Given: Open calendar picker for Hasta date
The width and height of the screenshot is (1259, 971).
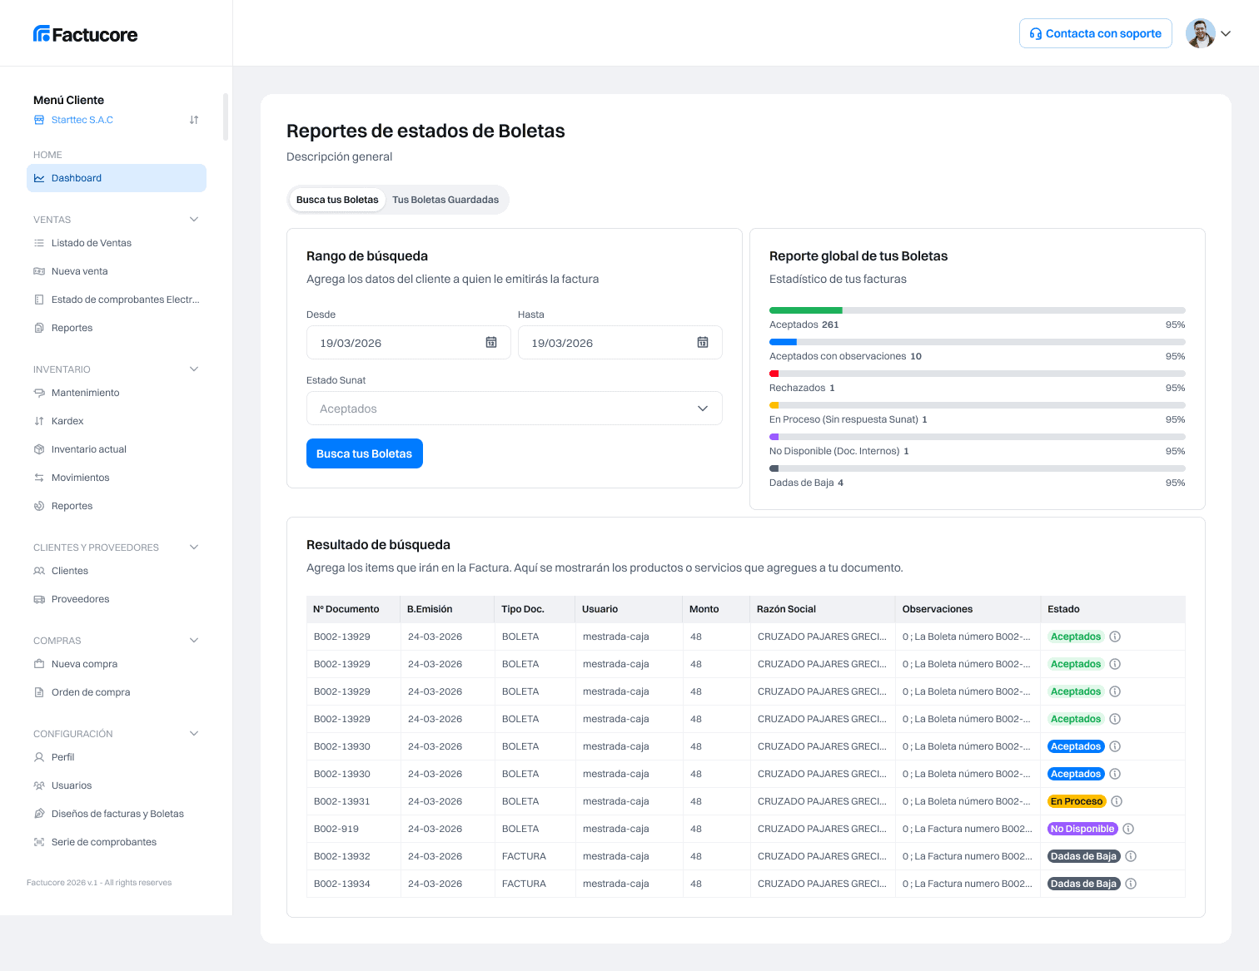Looking at the screenshot, I should 703,342.
